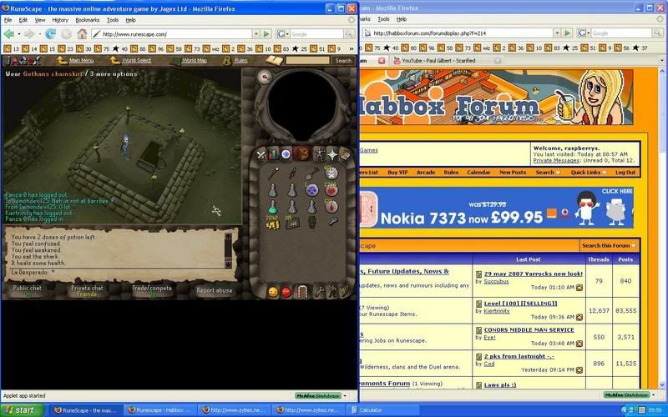Click the coins stack in the inventory
The height and width of the screenshot is (417, 668).
pos(273,223)
